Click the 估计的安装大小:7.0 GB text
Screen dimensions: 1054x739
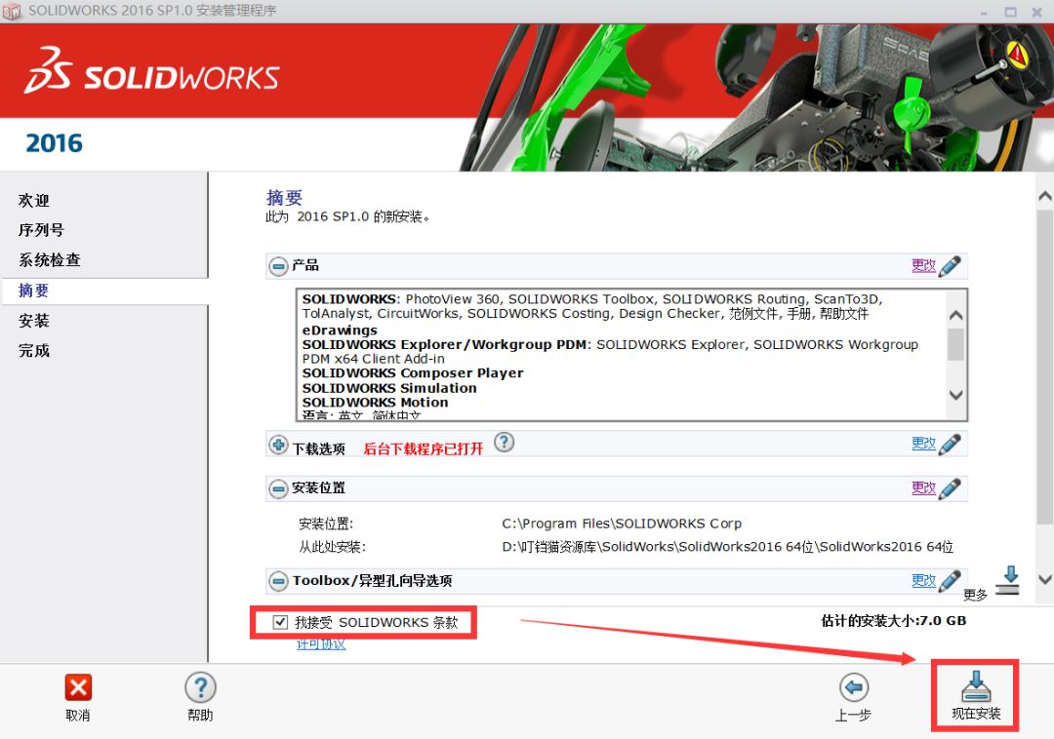coord(894,621)
